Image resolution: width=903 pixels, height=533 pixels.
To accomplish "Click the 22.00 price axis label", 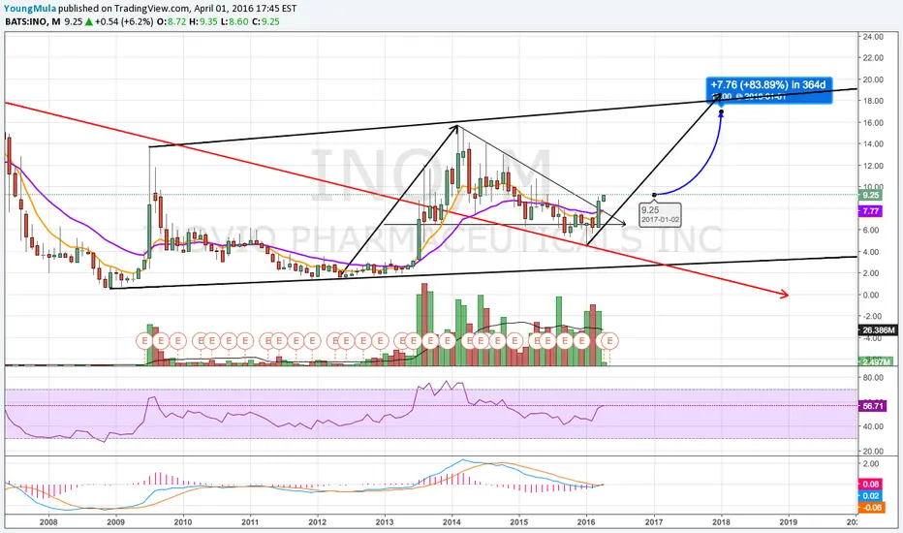I will click(x=872, y=57).
